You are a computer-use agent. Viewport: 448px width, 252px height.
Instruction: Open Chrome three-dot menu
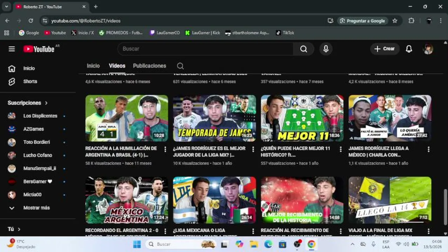(441, 21)
